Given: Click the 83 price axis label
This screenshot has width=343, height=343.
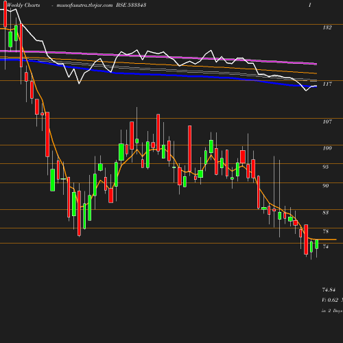Looking at the screenshot, I should [x=325, y=213].
